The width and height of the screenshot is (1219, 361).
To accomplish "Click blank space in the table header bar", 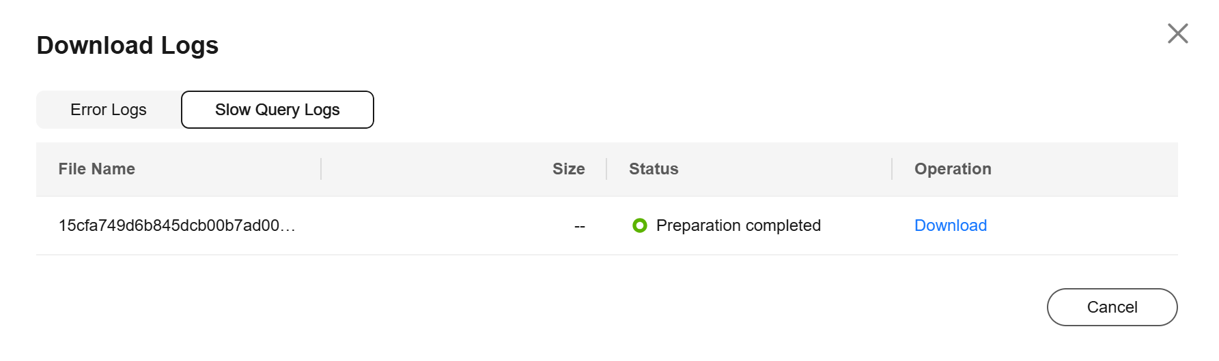I will (x=437, y=169).
